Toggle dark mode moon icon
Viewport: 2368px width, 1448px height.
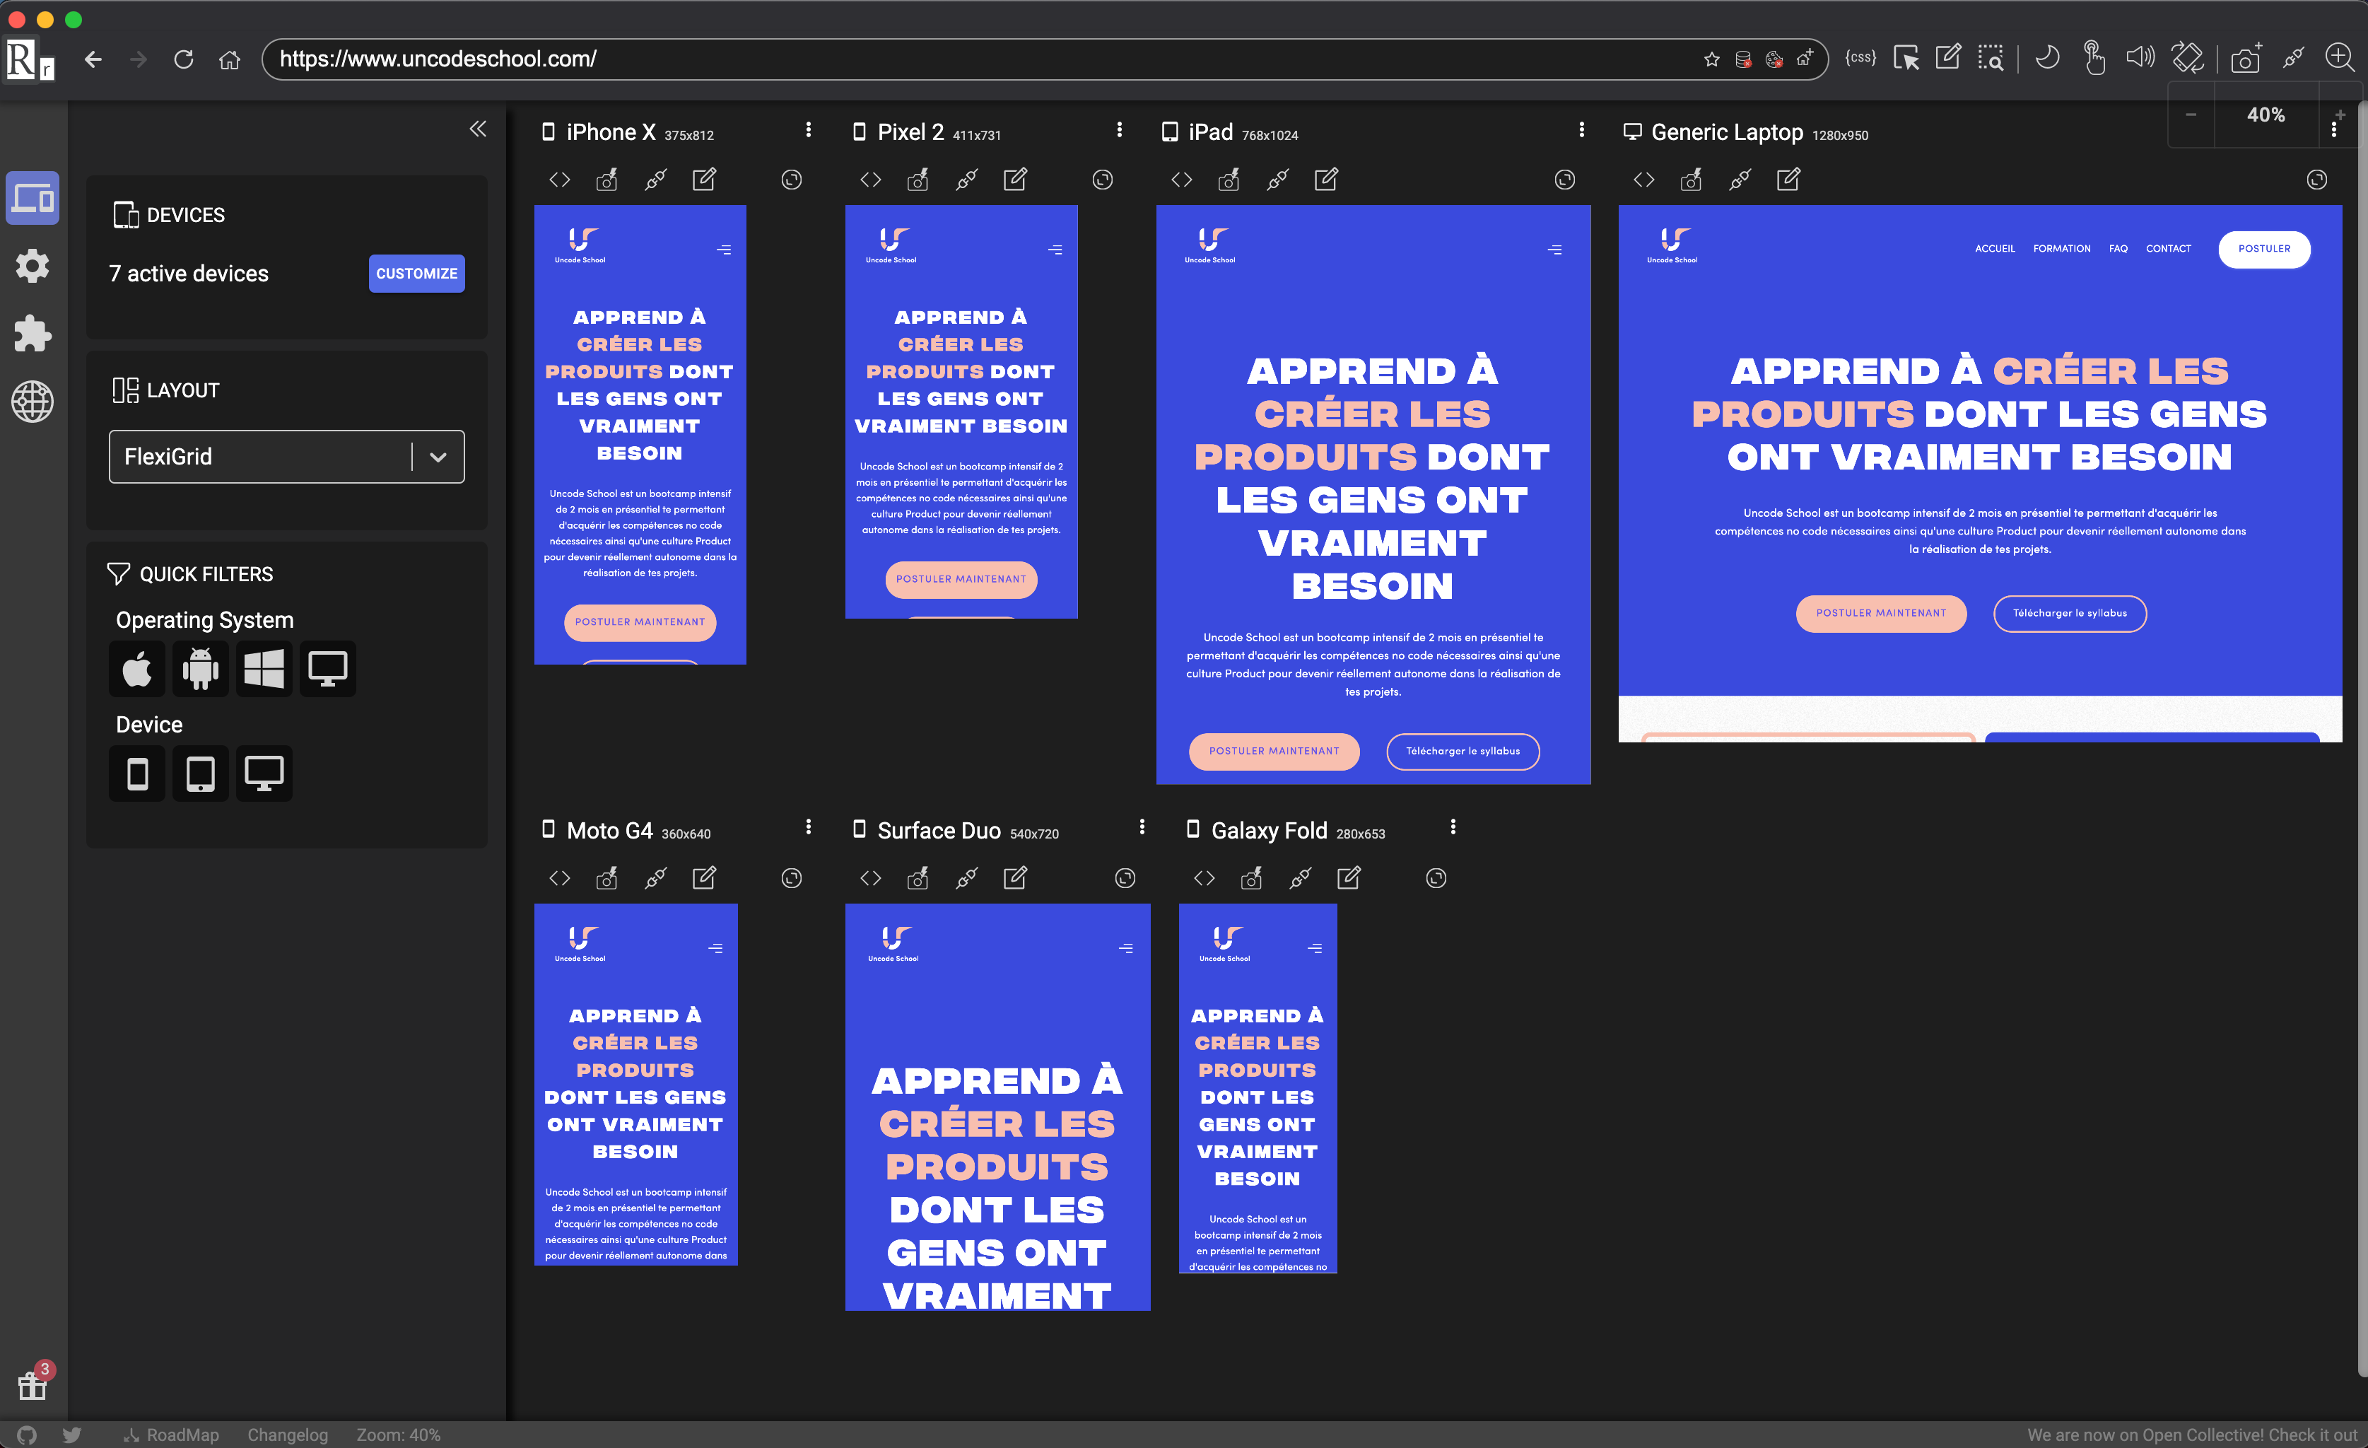click(x=2047, y=58)
